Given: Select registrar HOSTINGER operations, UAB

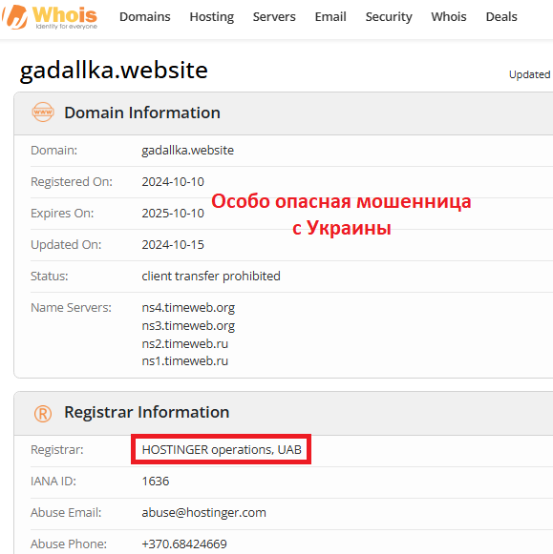Looking at the screenshot, I should point(222,449).
